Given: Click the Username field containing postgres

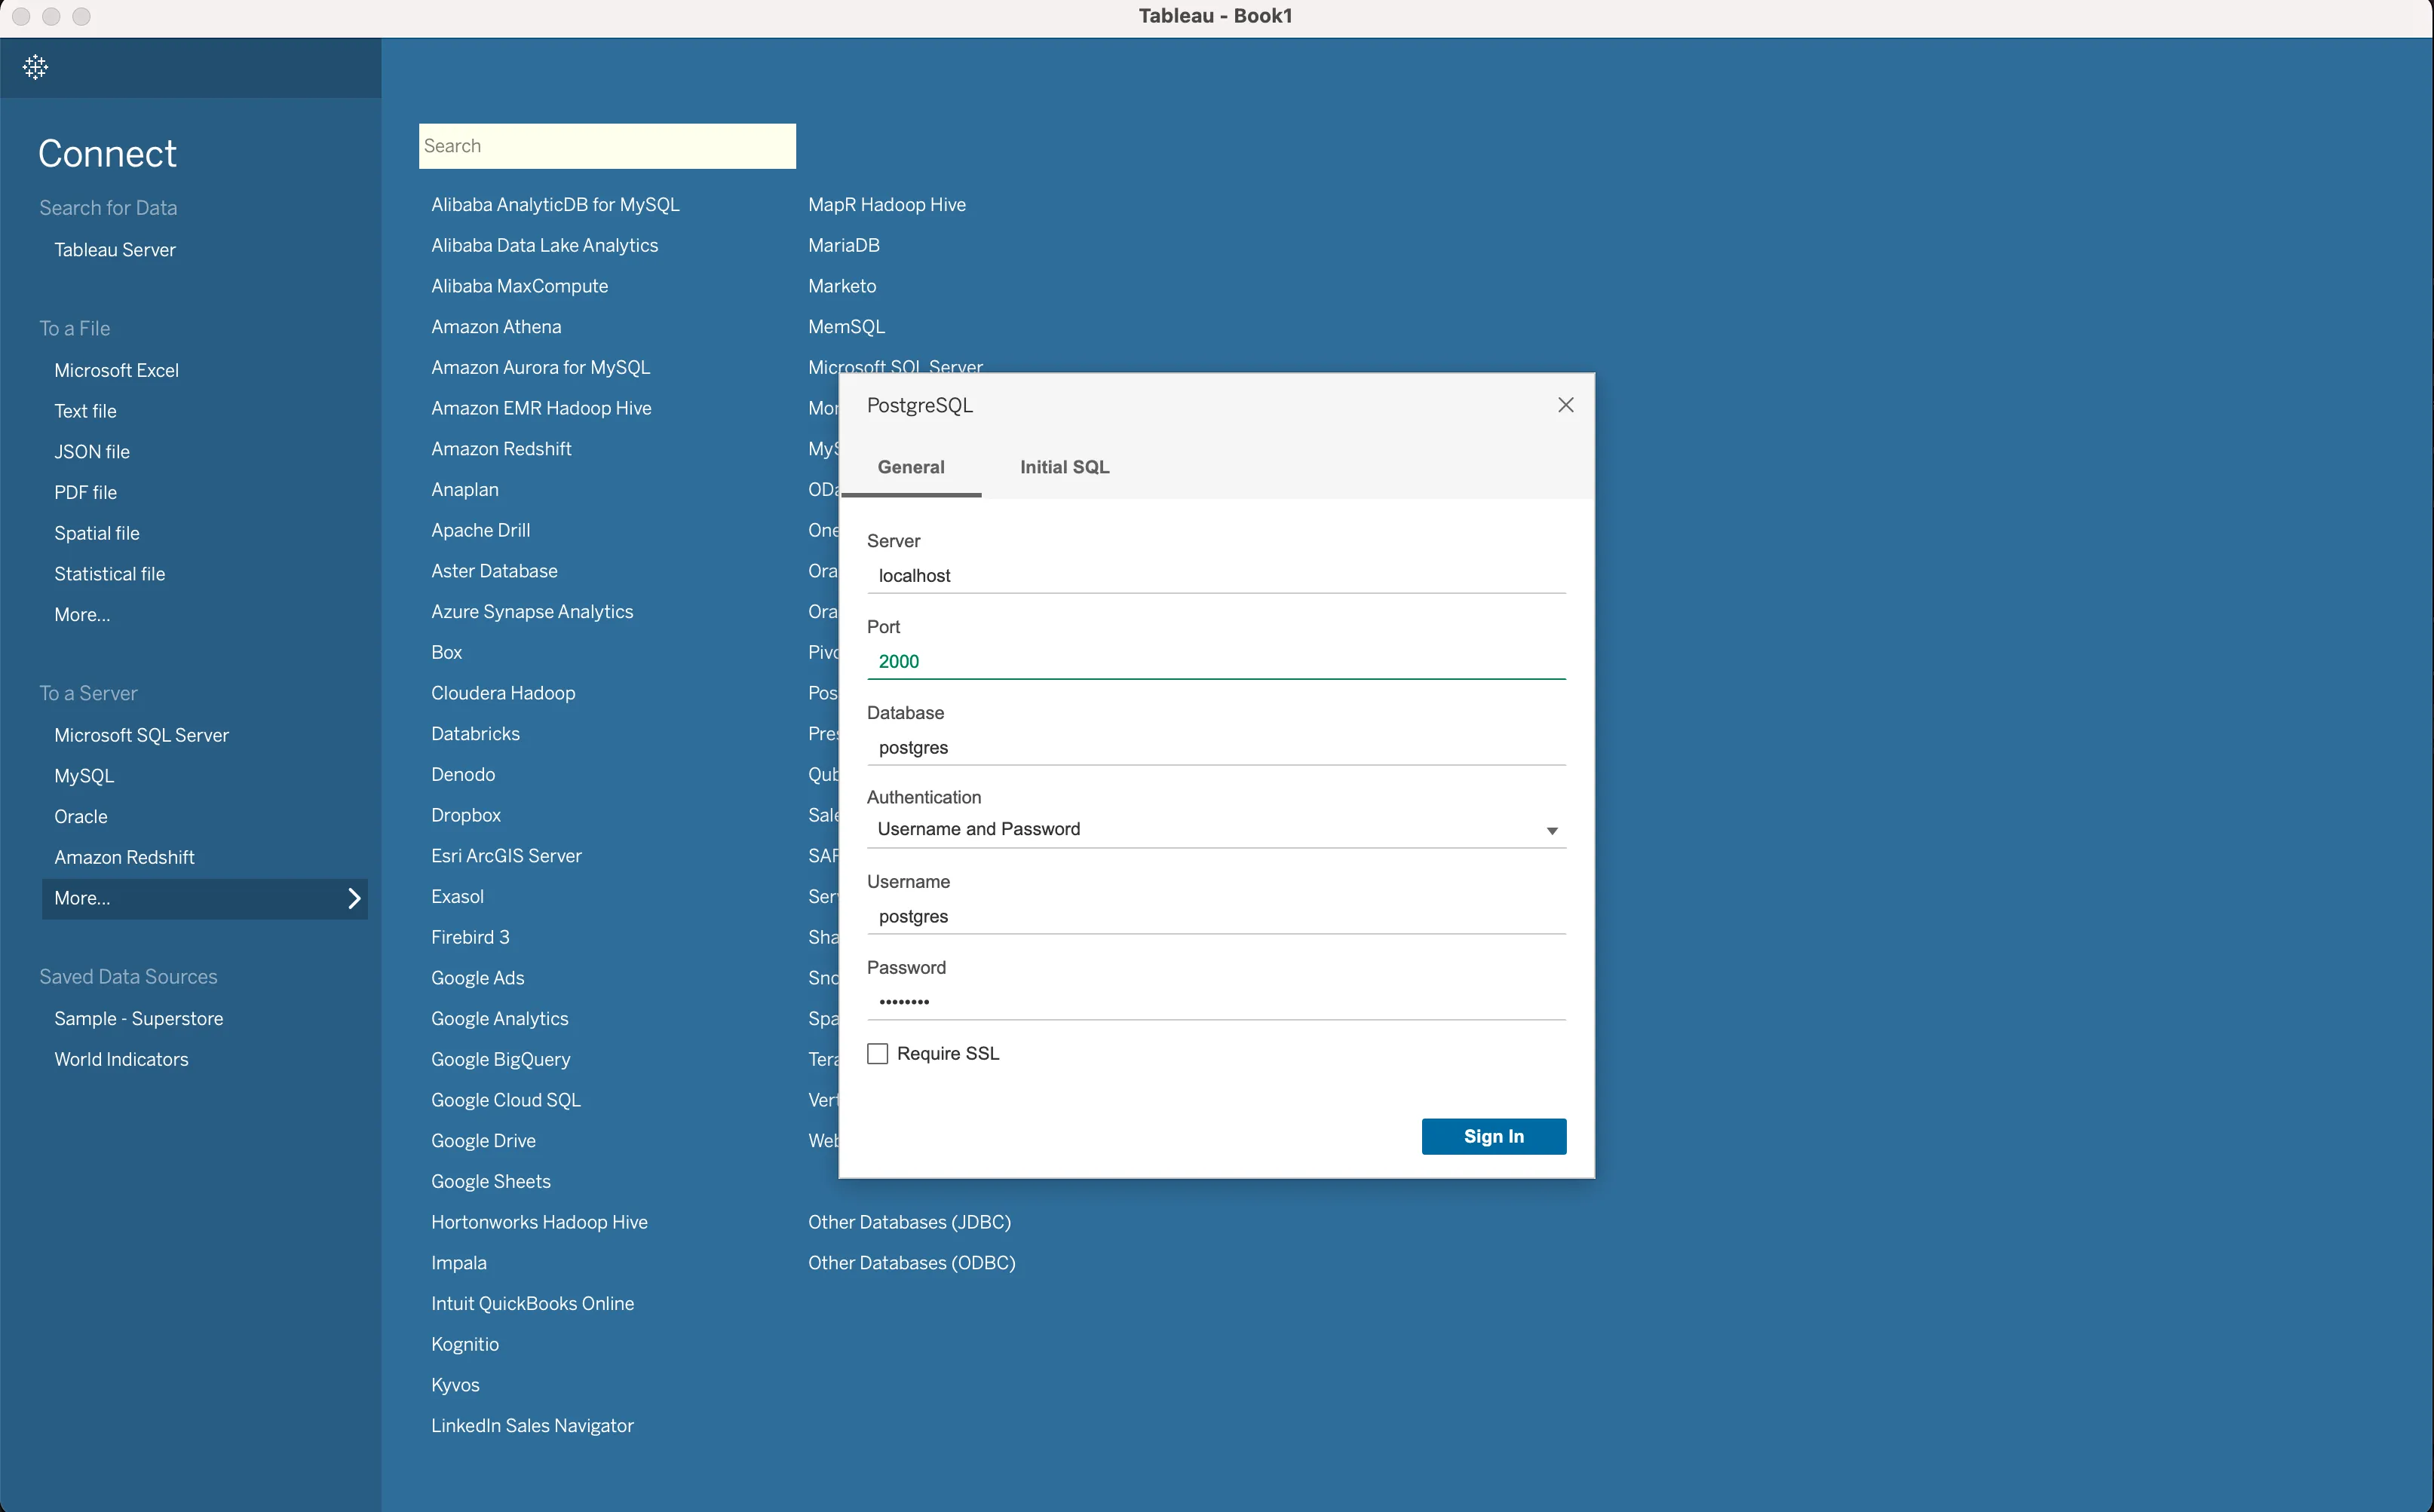Looking at the screenshot, I should (x=1215, y=916).
